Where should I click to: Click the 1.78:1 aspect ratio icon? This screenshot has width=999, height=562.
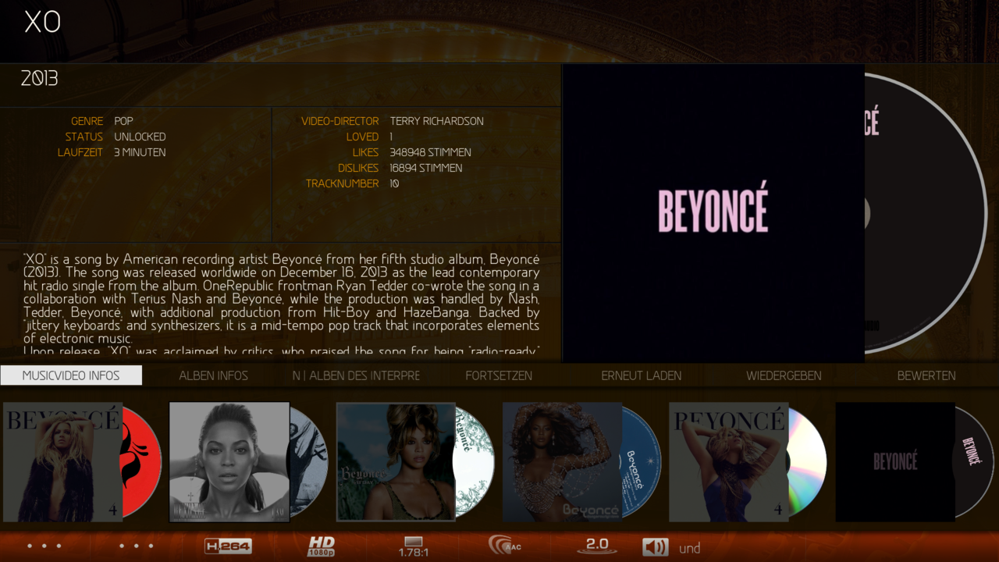pyautogui.click(x=414, y=546)
